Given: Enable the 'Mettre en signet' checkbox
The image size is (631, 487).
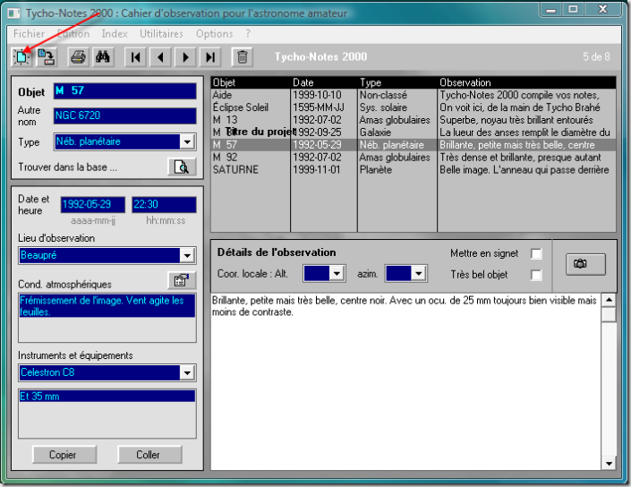Looking at the screenshot, I should [x=537, y=254].
